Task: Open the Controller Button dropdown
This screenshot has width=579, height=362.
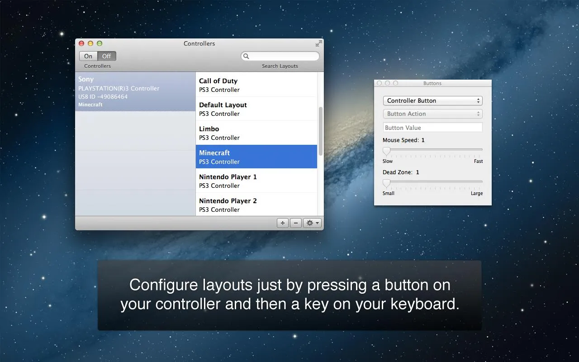Action: point(432,100)
